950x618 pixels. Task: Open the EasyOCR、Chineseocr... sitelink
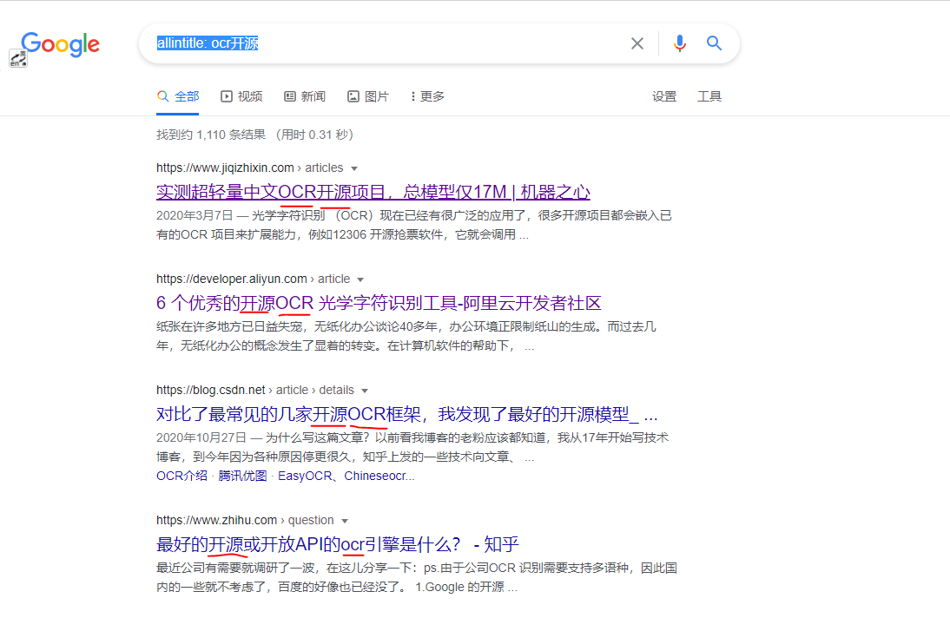[346, 476]
